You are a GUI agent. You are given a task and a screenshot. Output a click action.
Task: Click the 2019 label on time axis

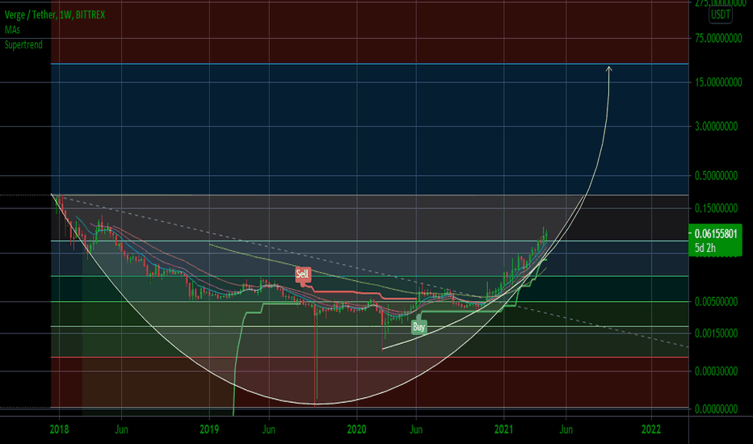coord(209,429)
